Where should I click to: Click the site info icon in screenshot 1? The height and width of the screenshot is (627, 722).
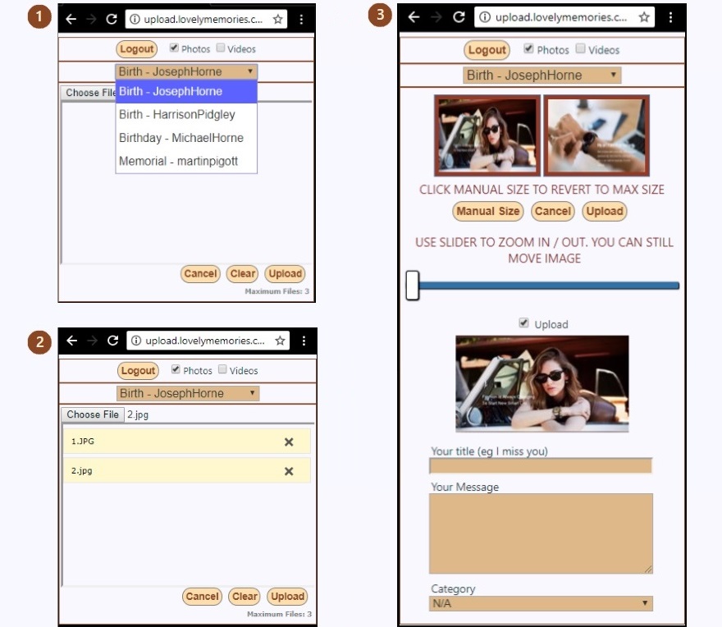135,19
